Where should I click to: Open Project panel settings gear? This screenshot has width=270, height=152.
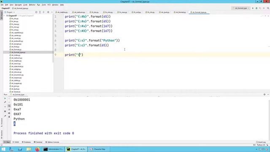(x=48, y=12)
